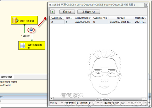
Task: Select the Northwind connection
Action: click(5, 85)
